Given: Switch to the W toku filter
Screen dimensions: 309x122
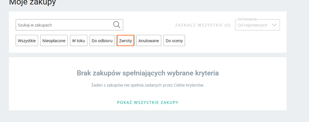Looking at the screenshot, I should point(79,40).
